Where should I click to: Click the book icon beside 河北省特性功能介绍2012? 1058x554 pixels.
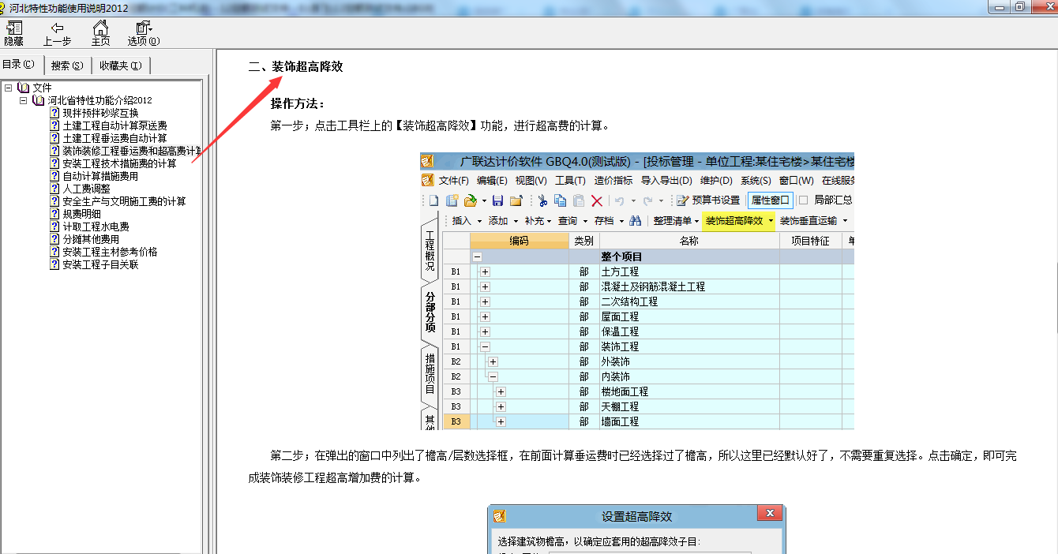pyautogui.click(x=38, y=100)
